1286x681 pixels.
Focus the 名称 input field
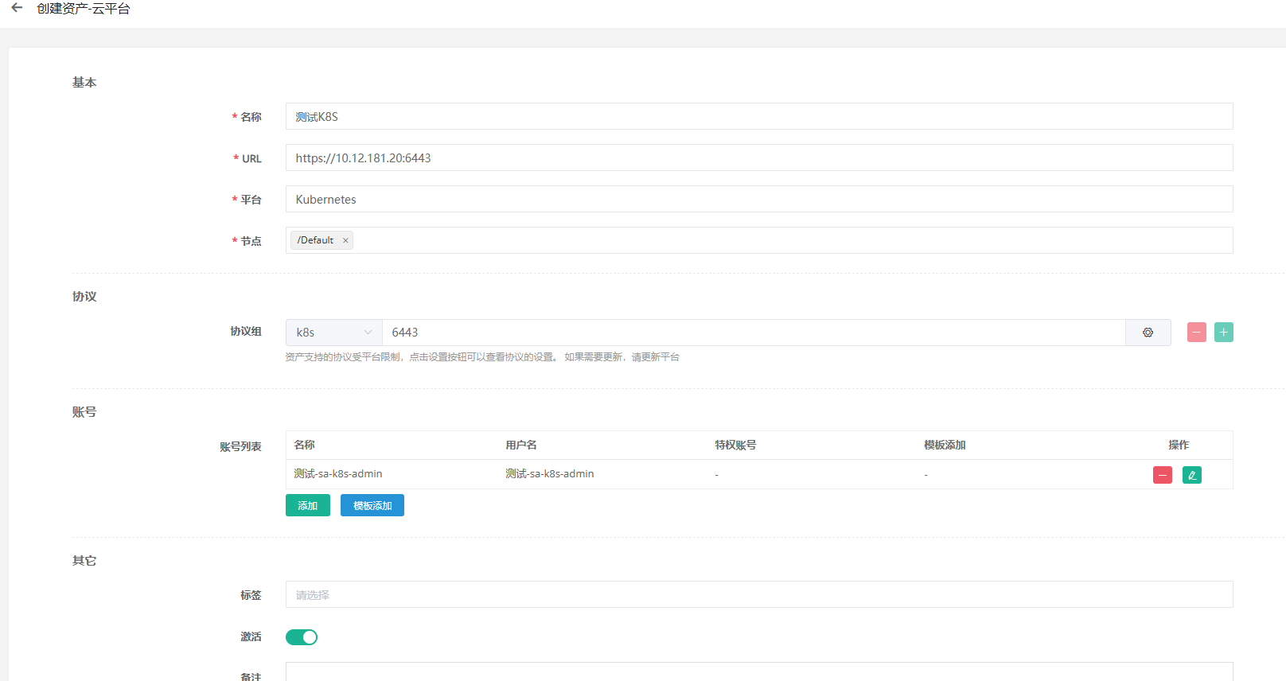tap(759, 116)
